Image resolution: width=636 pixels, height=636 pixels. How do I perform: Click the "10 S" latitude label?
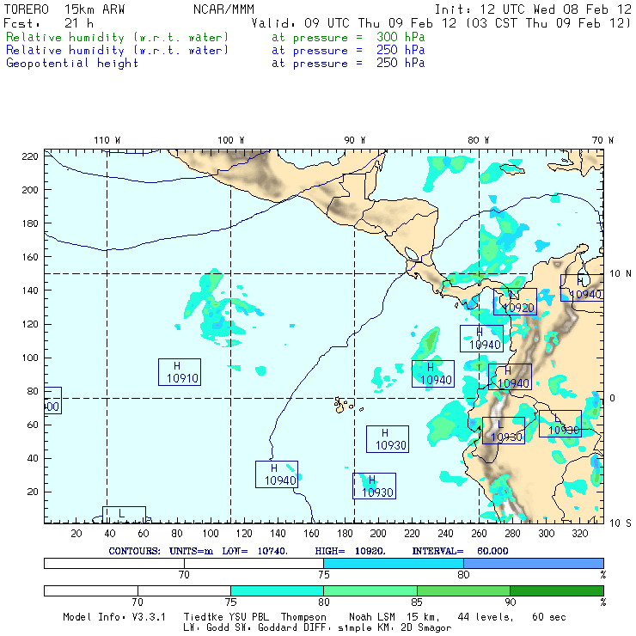[x=621, y=523]
